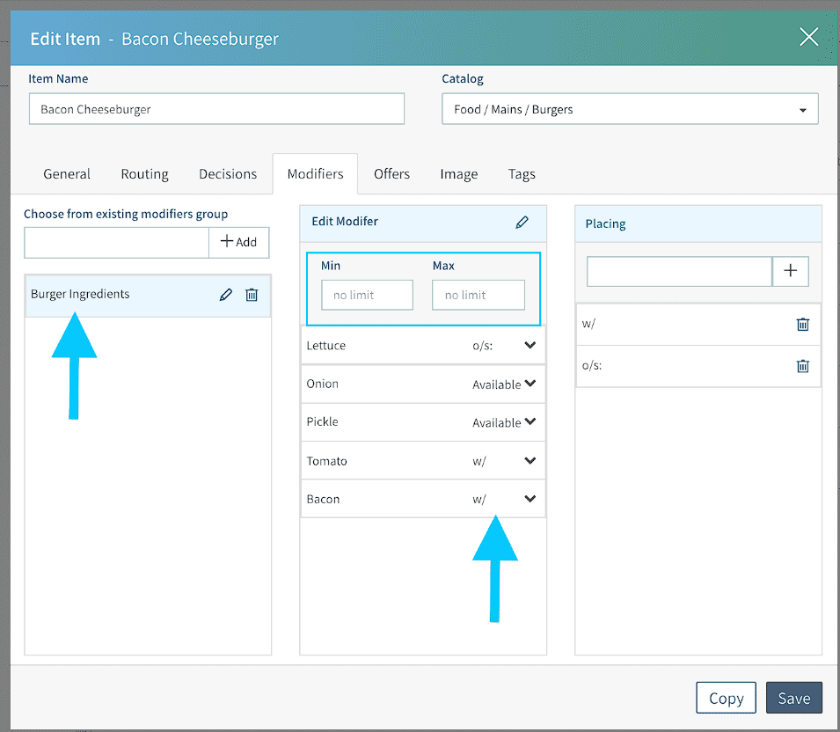Delete the w/ placing entry
Viewport: 840px width, 732px height.
coord(802,324)
